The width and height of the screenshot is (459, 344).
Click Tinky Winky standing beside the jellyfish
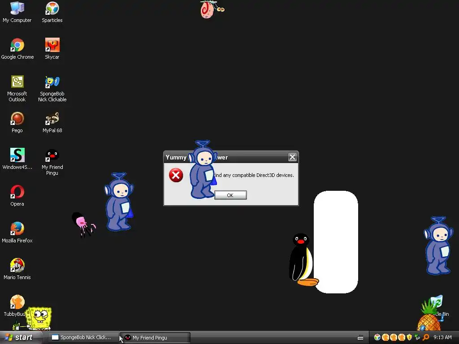(119, 202)
